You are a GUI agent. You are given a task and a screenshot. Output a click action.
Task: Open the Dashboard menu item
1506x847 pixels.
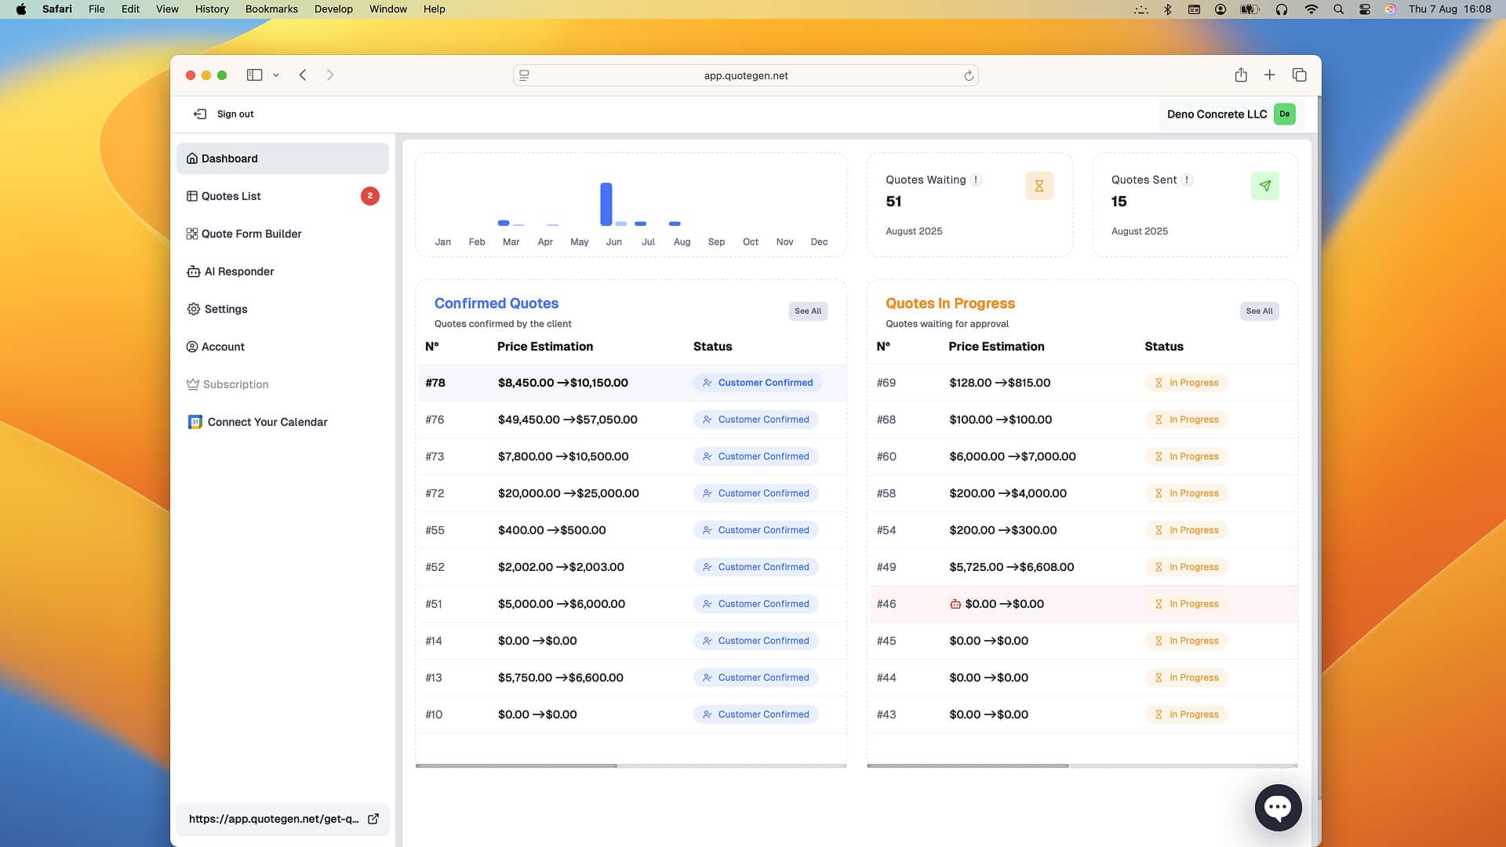click(282, 158)
